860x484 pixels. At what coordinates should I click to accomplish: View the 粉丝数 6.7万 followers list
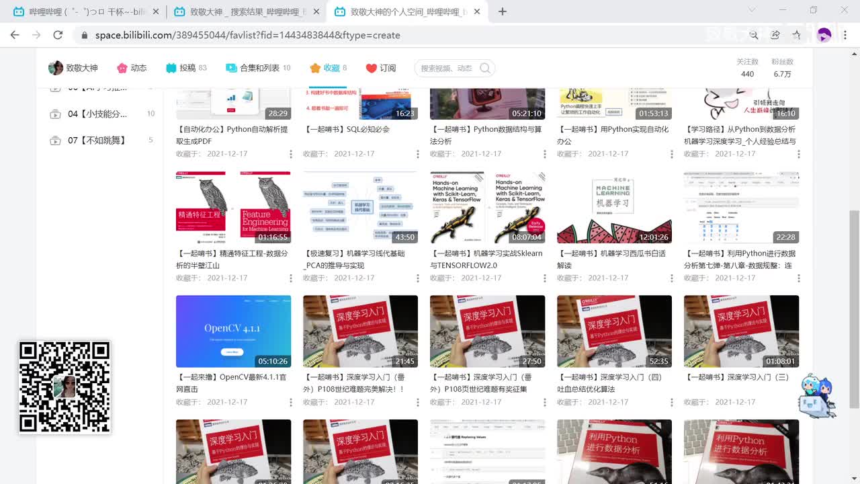point(782,68)
